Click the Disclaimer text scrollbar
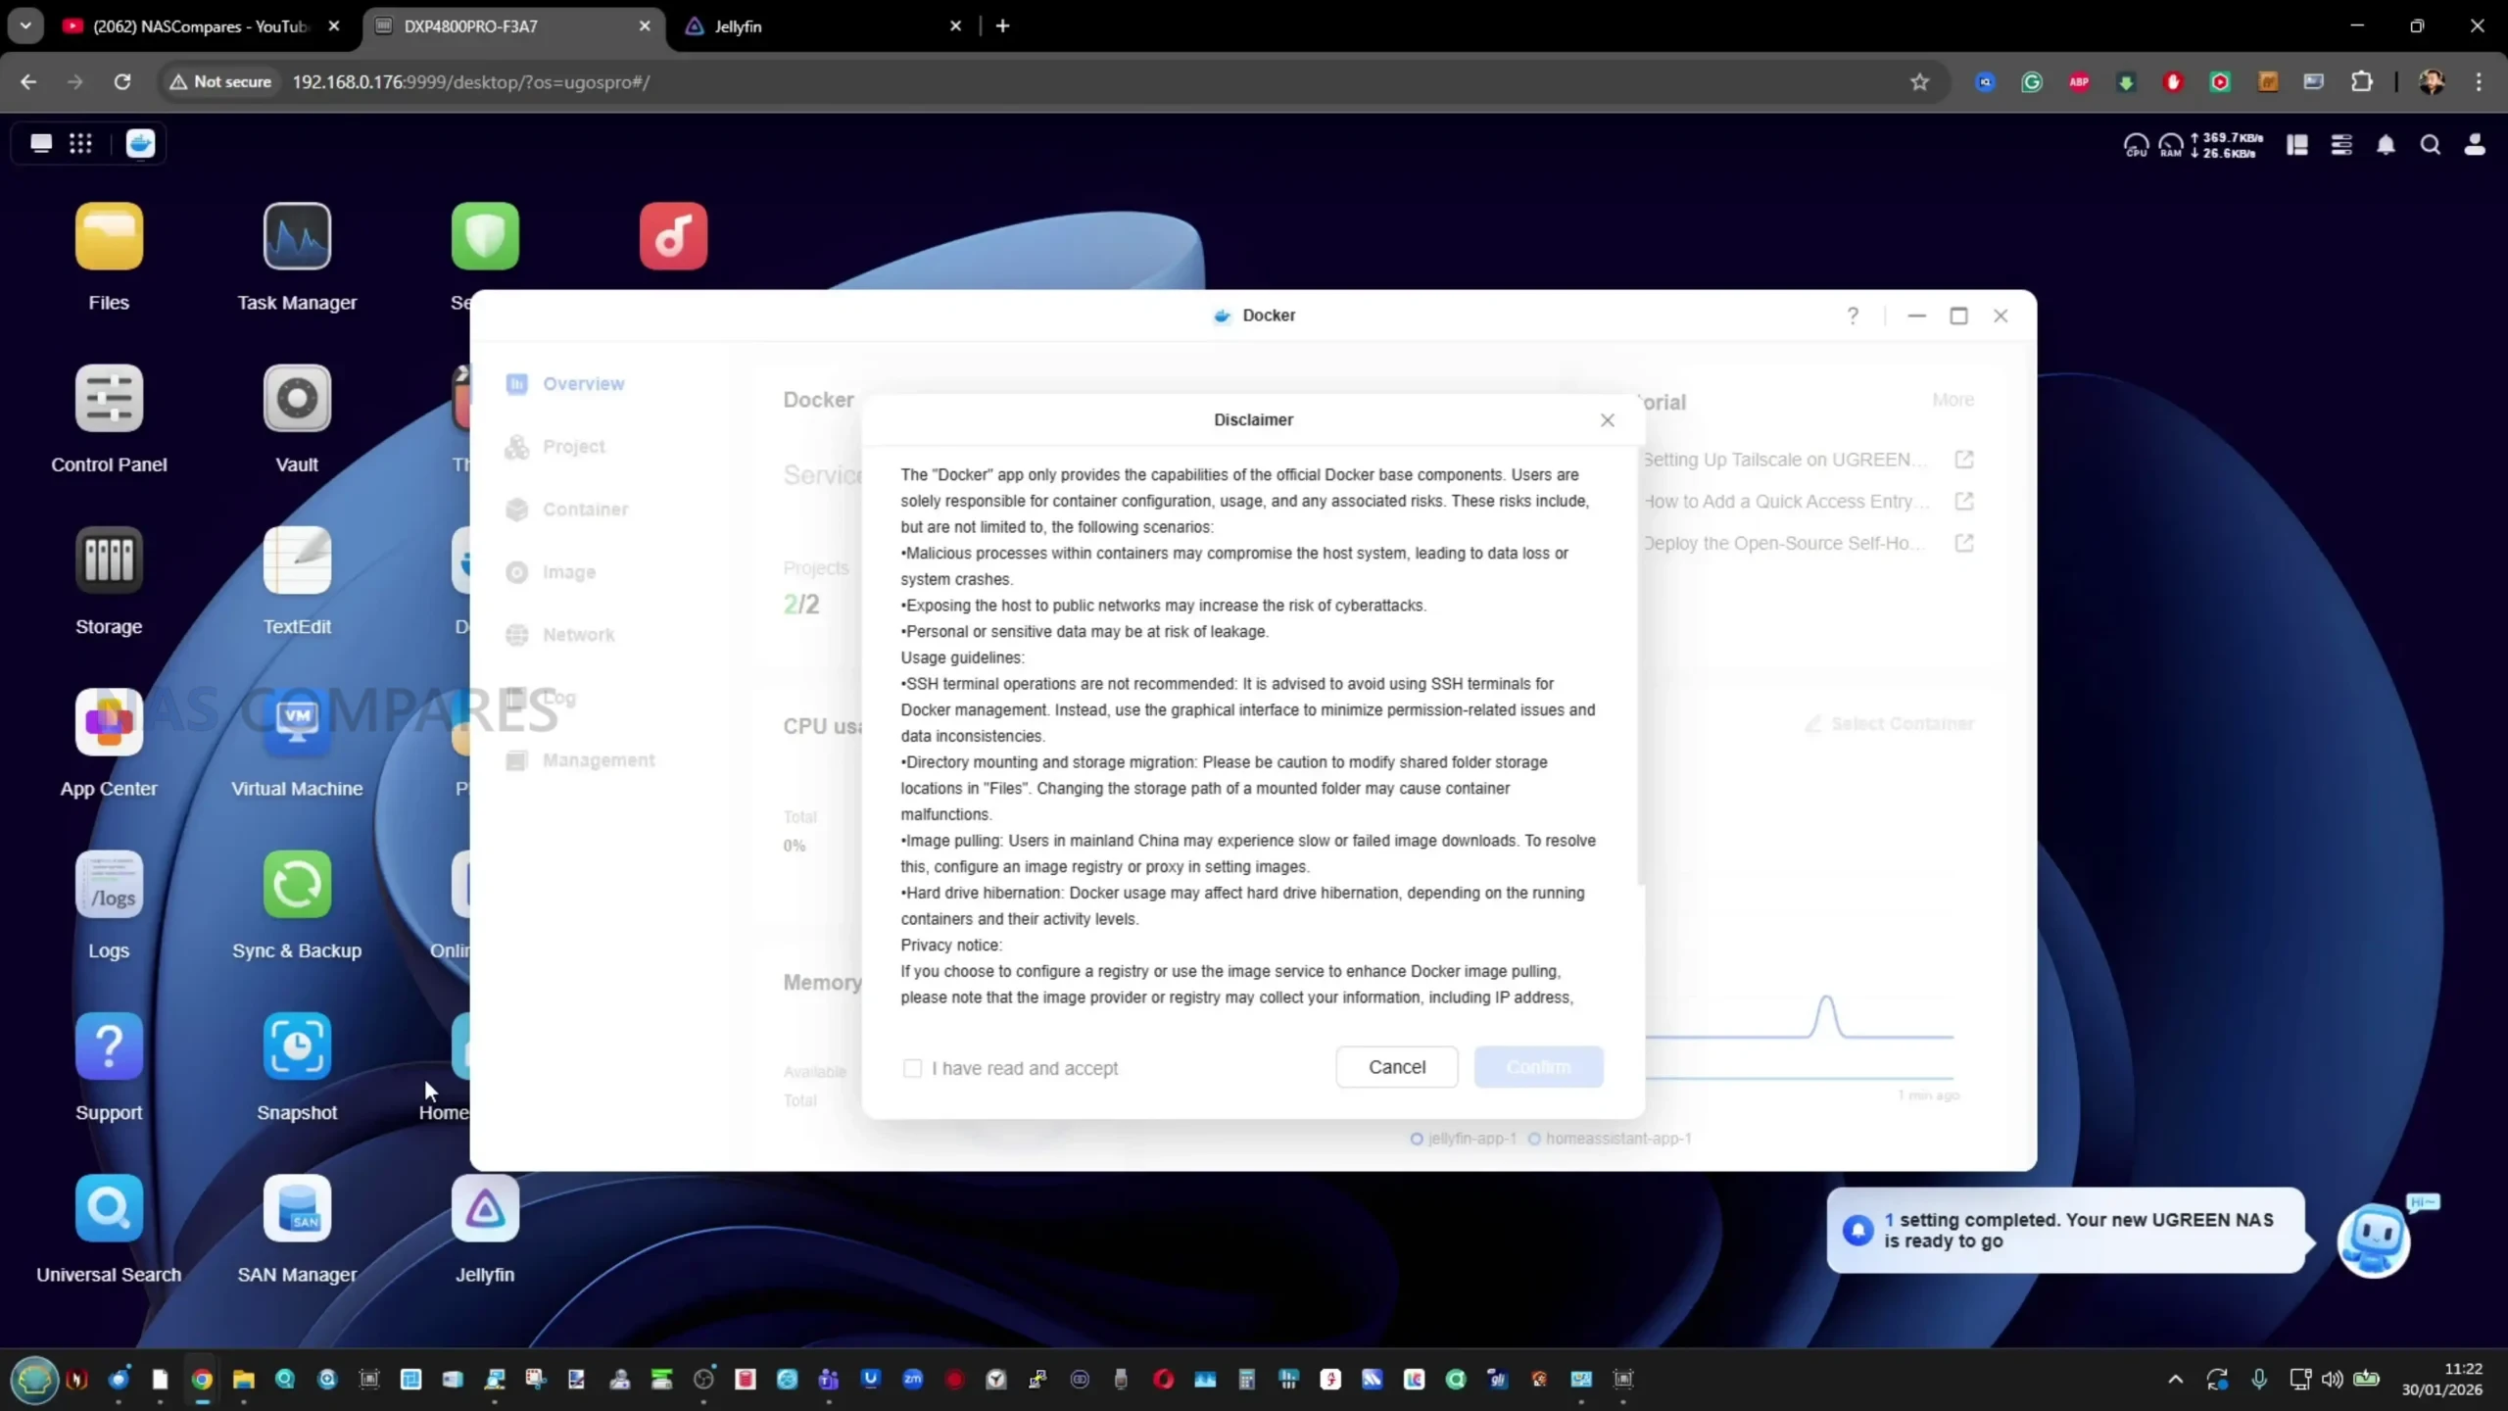 [1640, 666]
